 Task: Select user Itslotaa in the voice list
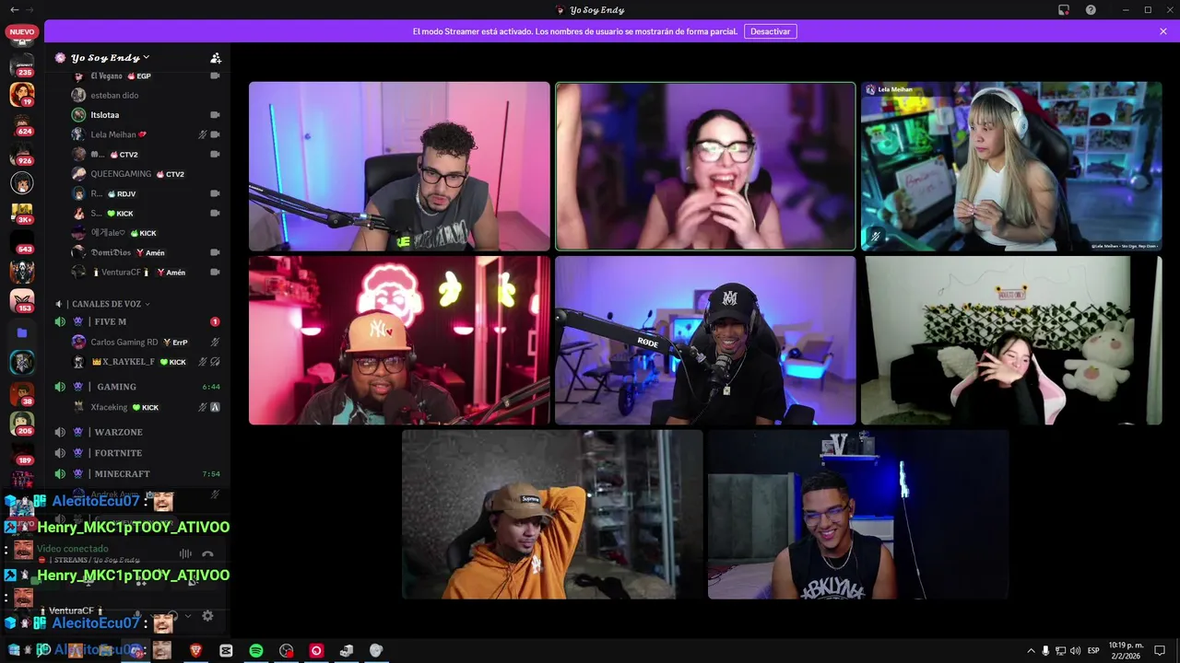tap(104, 115)
